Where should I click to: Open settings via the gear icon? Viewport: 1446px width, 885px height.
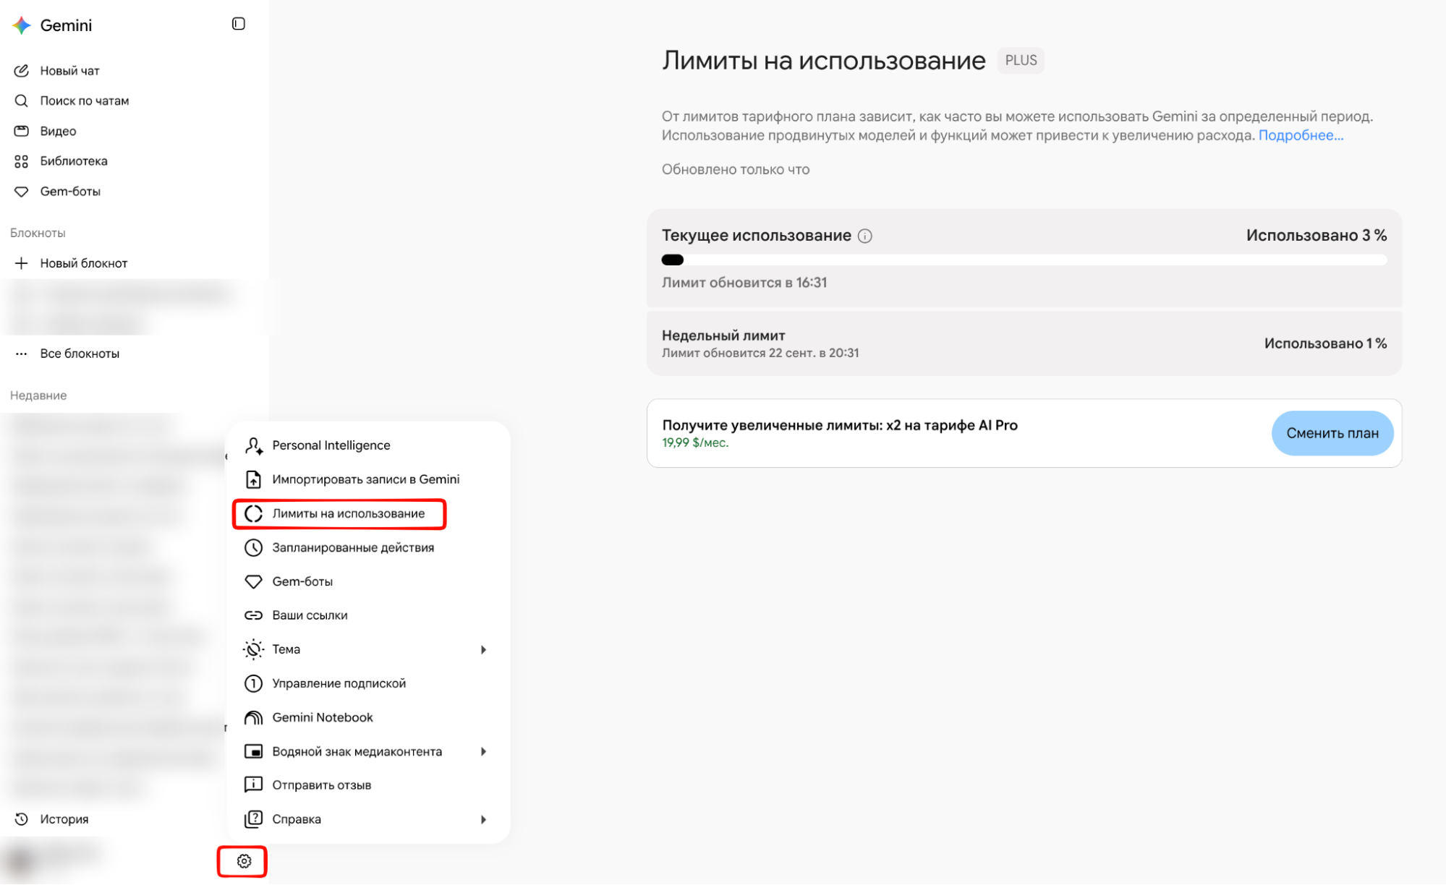(x=244, y=861)
